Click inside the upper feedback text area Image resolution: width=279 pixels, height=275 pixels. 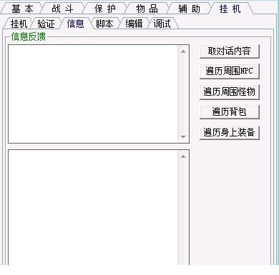tap(93, 94)
